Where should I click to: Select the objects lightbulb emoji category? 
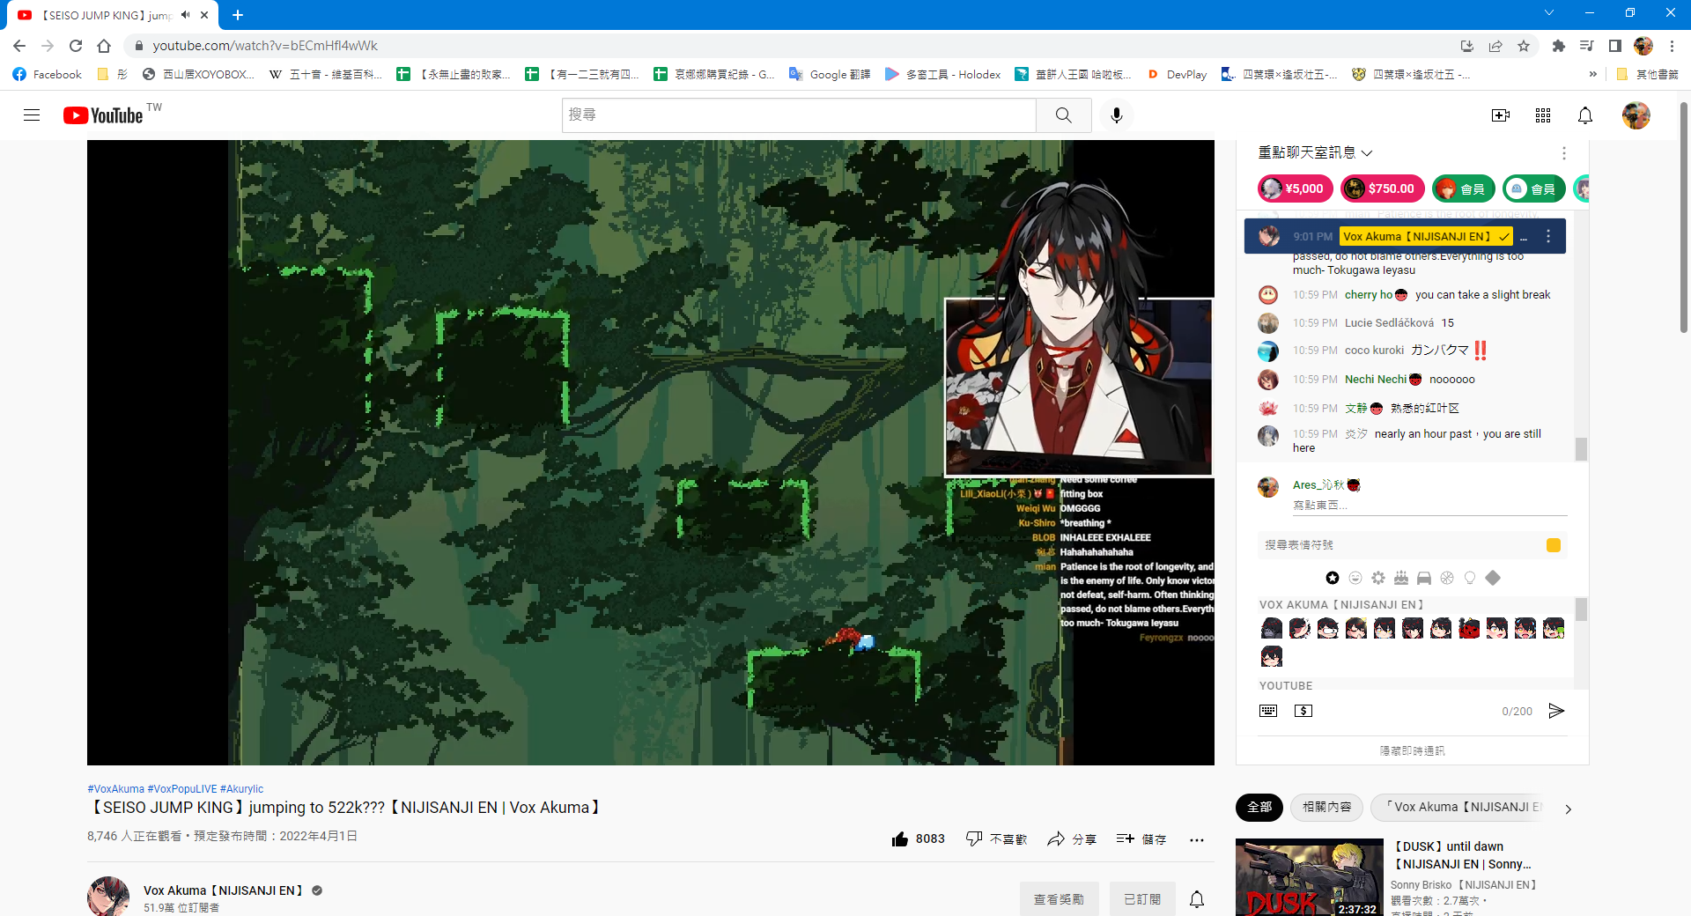pyautogui.click(x=1470, y=578)
